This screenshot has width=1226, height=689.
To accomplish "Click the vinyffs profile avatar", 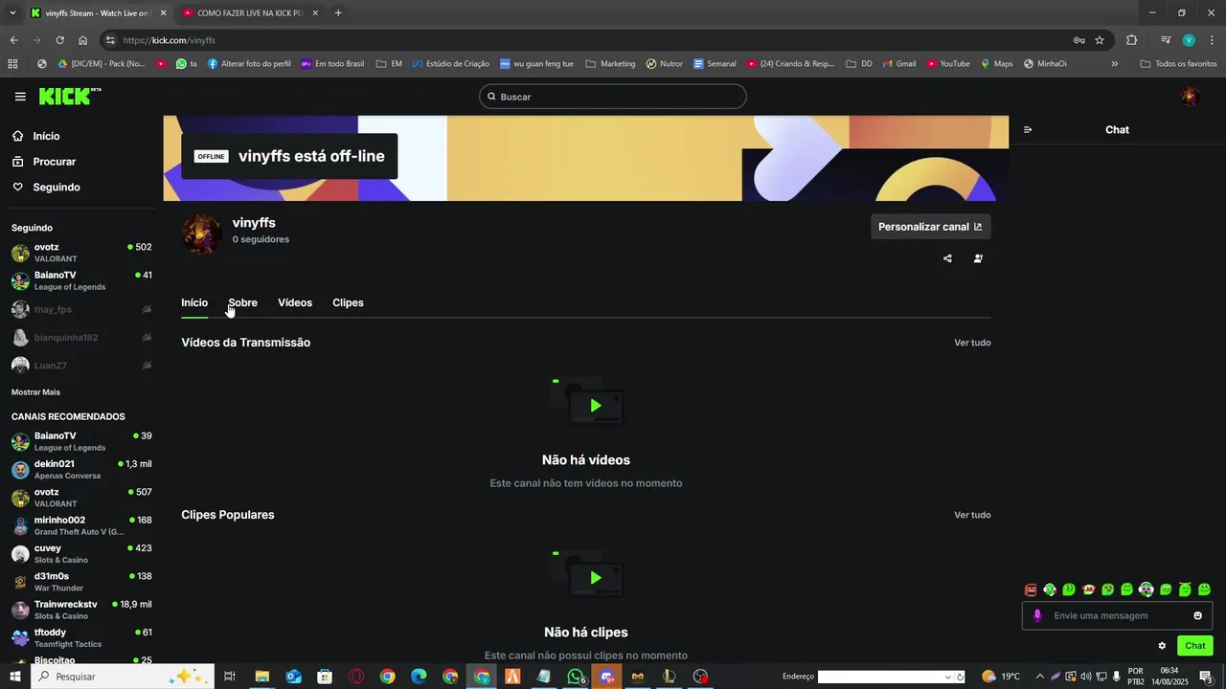I will [x=202, y=233].
